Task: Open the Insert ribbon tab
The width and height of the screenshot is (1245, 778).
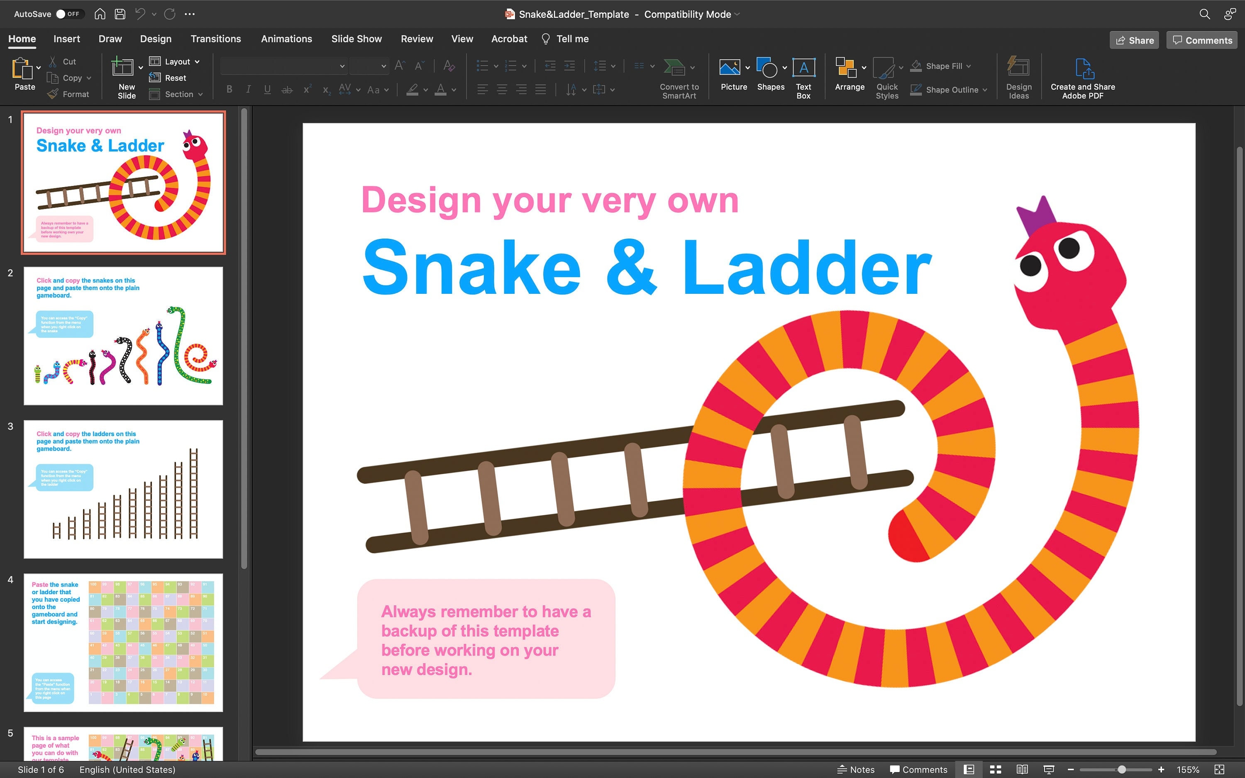Action: (x=67, y=39)
